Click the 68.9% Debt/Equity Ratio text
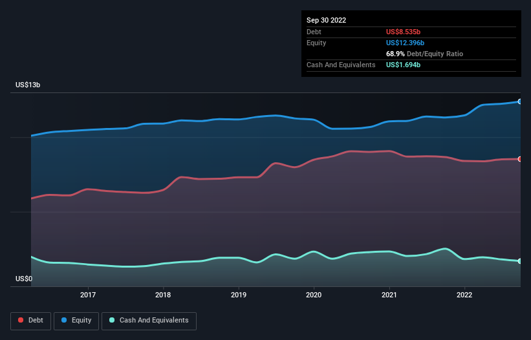This screenshot has width=531, height=340. (424, 54)
